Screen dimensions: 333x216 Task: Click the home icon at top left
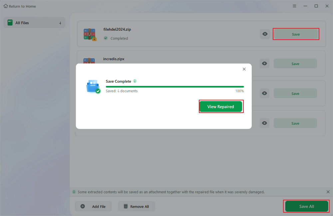click(x=6, y=6)
